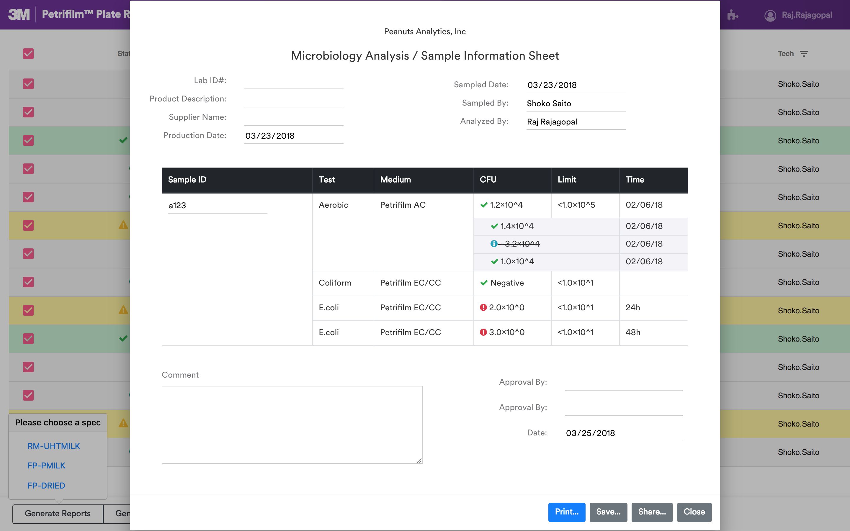Click the green status check in first green row
Image resolution: width=850 pixels, height=531 pixels.
click(x=123, y=140)
